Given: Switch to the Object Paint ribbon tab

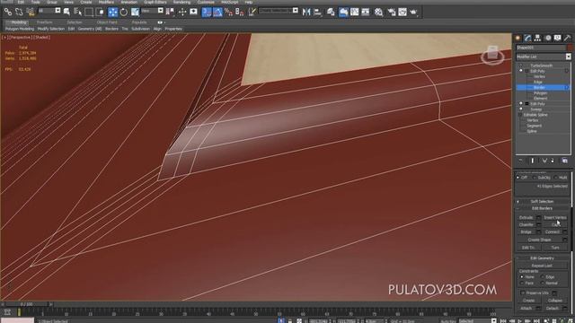Looking at the screenshot, I should [x=107, y=22].
